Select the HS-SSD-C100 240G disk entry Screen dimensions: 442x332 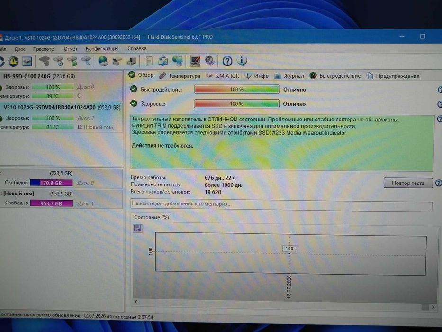click(61, 85)
